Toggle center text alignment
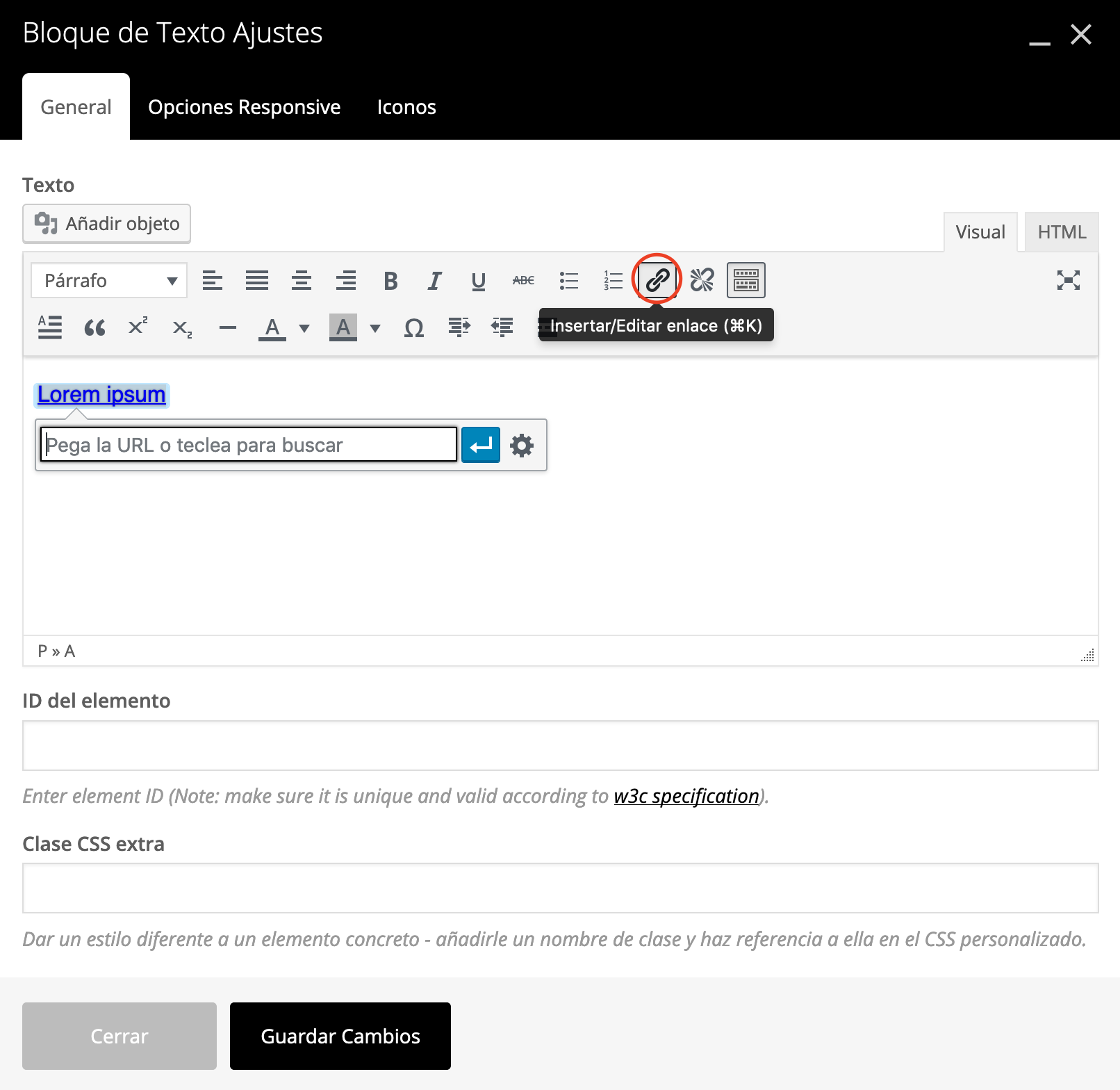This screenshot has width=1120, height=1090. (x=302, y=280)
